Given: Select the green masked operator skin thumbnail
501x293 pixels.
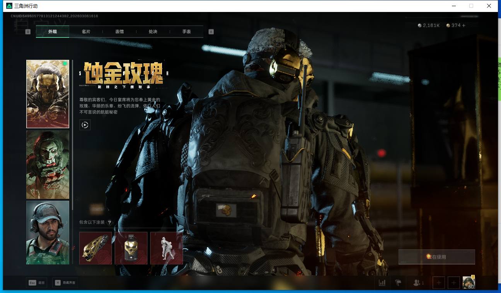Looking at the screenshot, I should 48,164.
